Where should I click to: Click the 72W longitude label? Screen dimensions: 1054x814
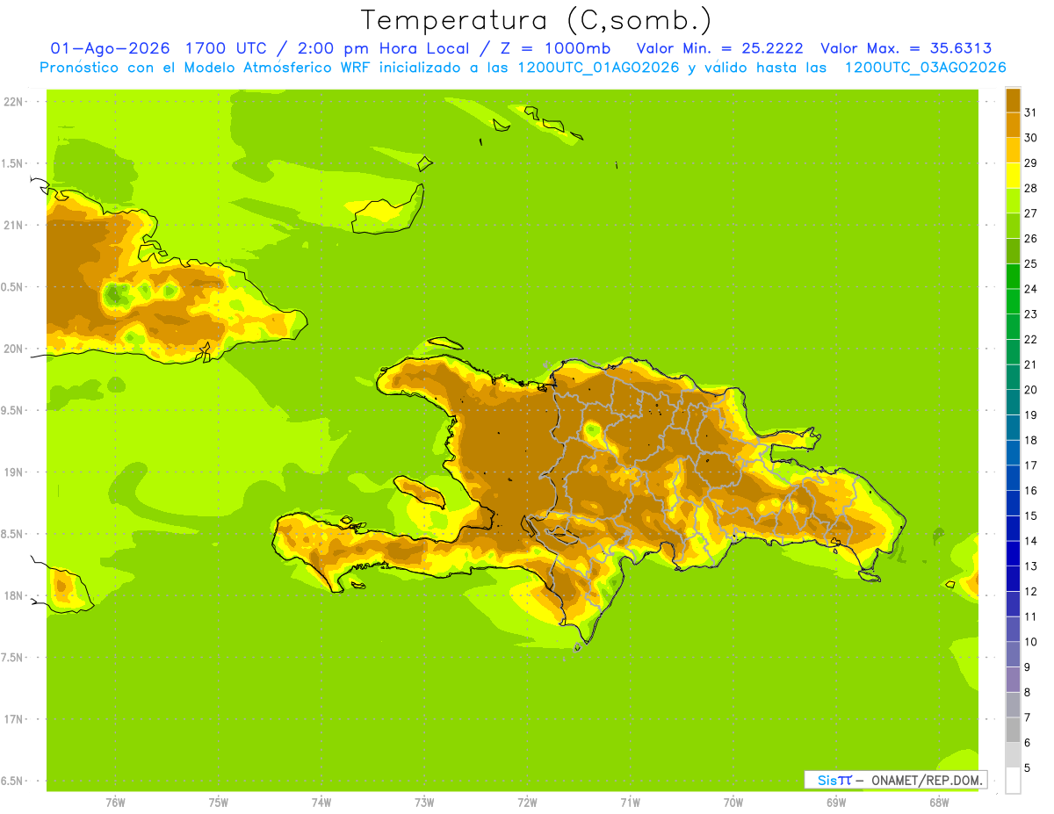pyautogui.click(x=527, y=803)
